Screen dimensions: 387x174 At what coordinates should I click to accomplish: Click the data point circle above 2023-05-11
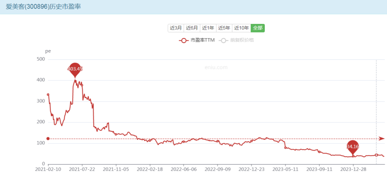(285, 148)
